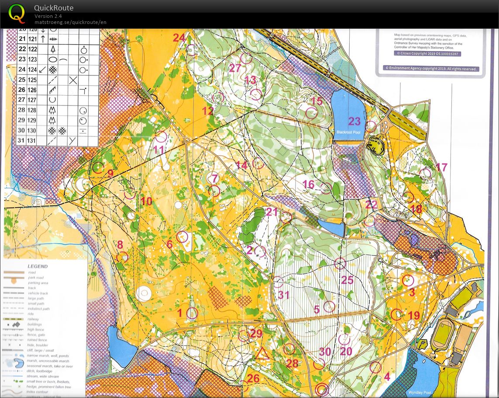Click the magenta control label 30 on map
The height and width of the screenshot is (398, 499).
click(x=325, y=352)
